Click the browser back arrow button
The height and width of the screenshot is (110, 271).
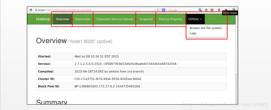(31, 10)
